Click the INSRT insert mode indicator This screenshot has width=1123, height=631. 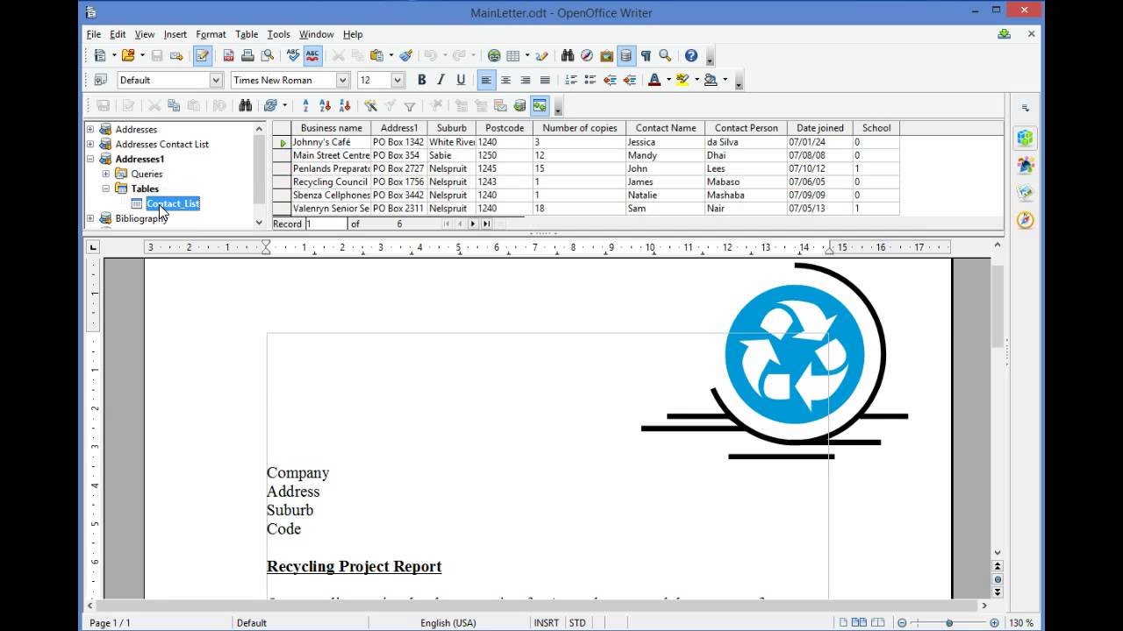pyautogui.click(x=546, y=623)
